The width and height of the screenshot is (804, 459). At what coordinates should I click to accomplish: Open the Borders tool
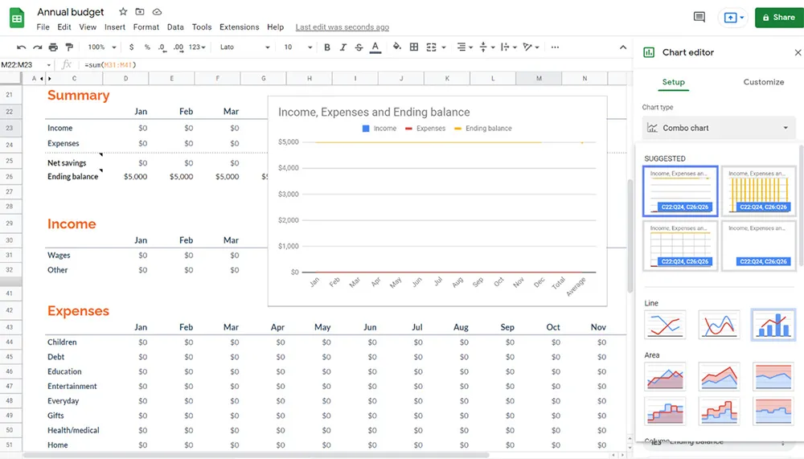coord(415,47)
